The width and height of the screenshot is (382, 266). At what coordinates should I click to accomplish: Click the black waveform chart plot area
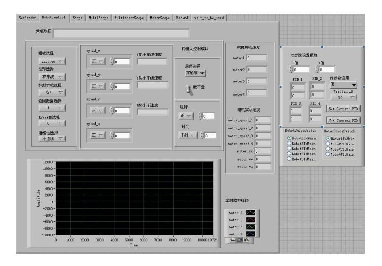(x=134, y=198)
